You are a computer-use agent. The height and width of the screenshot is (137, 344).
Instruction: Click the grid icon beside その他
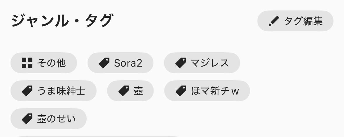(27, 63)
